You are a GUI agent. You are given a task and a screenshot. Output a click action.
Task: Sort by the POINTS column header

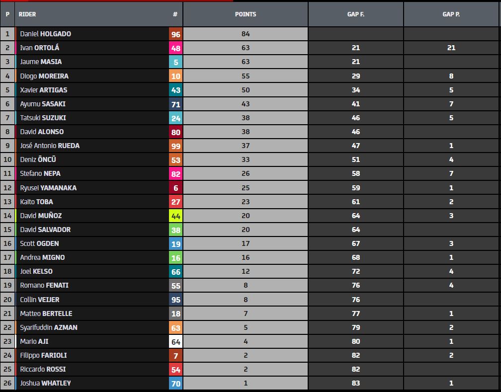tap(246, 14)
